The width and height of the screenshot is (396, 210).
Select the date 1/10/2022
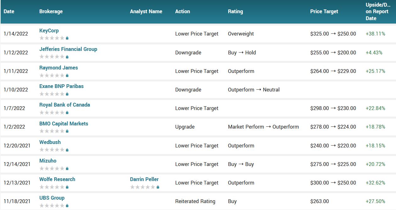pos(16,90)
